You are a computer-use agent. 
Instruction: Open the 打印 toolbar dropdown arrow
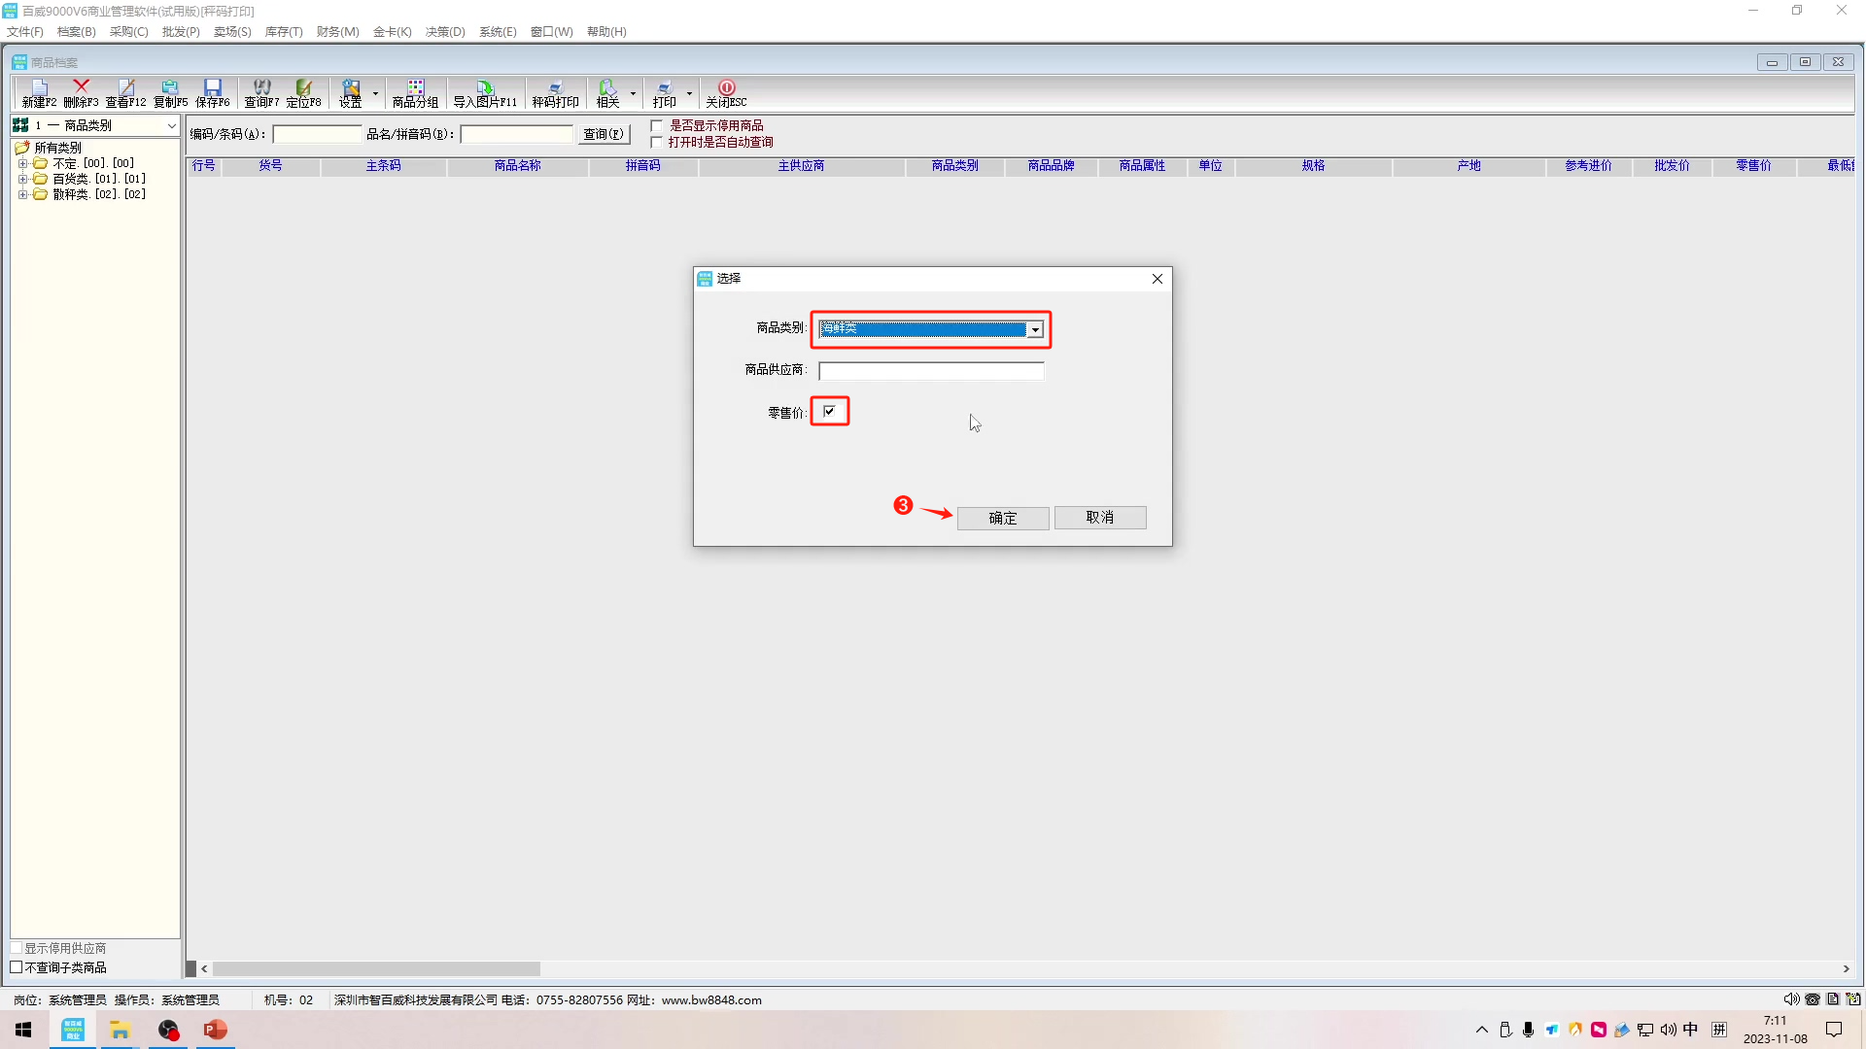689,94
